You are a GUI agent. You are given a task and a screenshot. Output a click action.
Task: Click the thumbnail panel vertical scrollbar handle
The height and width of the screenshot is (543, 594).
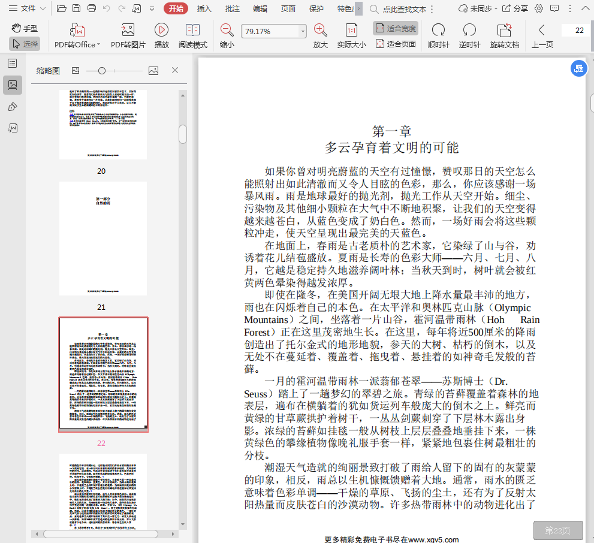click(183, 134)
